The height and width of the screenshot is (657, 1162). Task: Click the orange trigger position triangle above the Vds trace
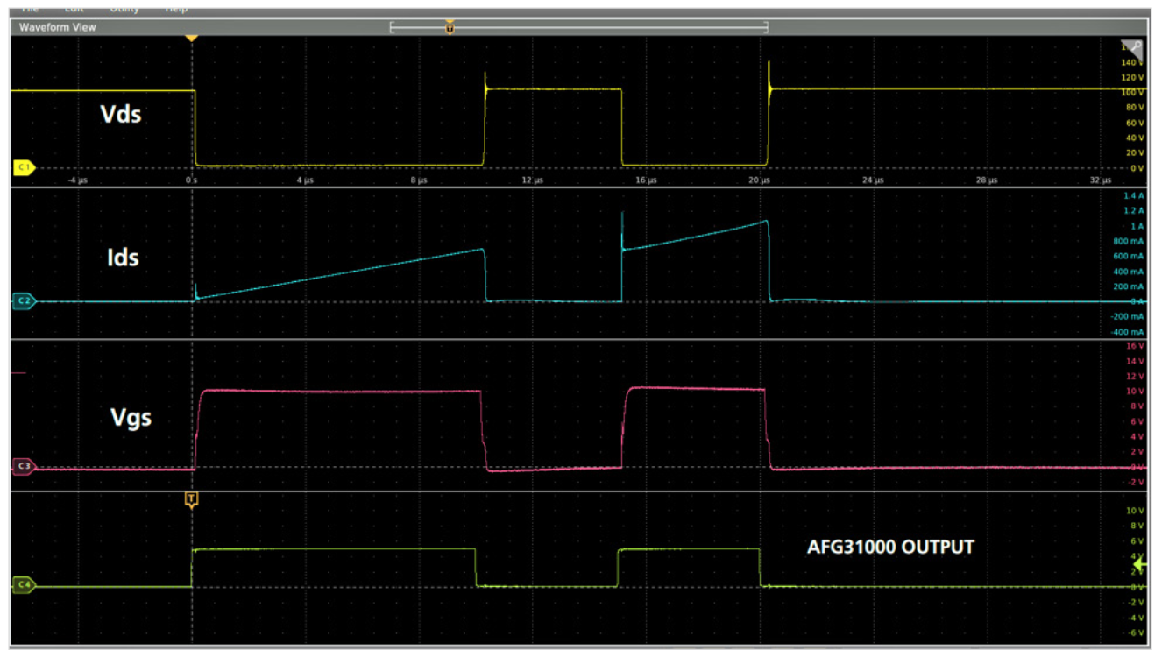pos(192,39)
